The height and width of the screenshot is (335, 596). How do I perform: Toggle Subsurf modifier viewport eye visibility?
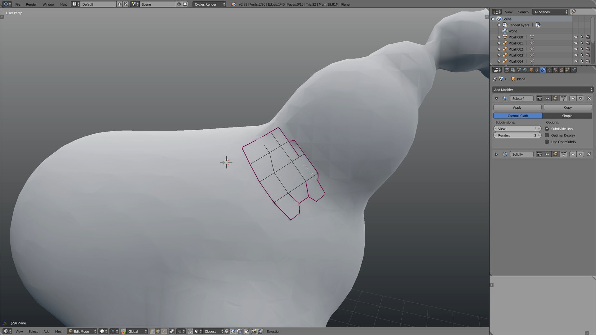tap(547, 98)
